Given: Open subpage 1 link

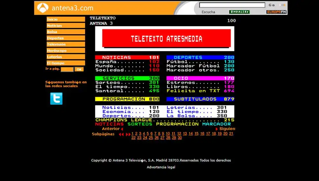Looking at the screenshot, I should tap(132, 134).
